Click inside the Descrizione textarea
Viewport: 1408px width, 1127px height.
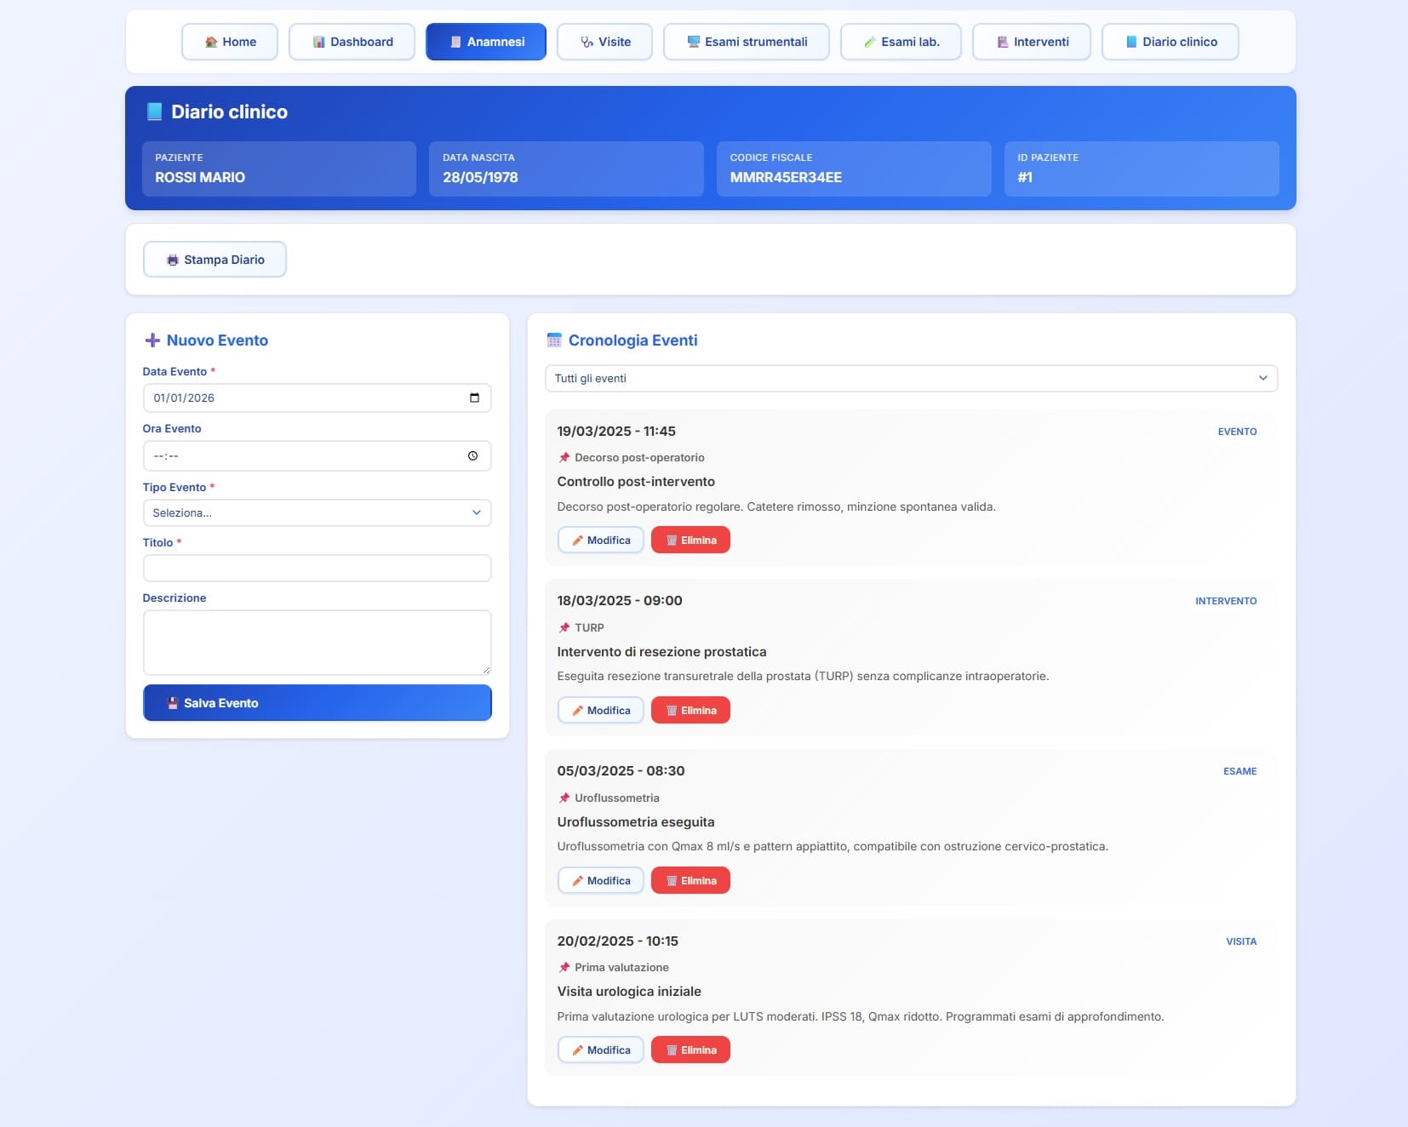tap(317, 642)
